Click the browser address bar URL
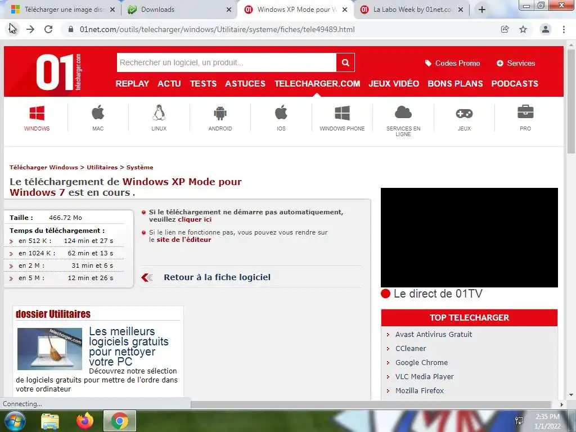This screenshot has width=576, height=432. click(x=217, y=29)
